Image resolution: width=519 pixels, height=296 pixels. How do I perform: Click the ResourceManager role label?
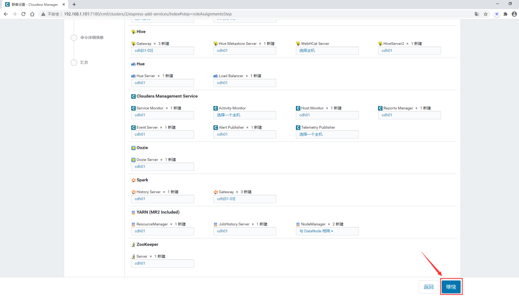point(152,224)
